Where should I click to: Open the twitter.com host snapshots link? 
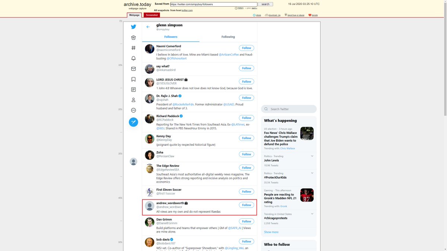tap(187, 10)
